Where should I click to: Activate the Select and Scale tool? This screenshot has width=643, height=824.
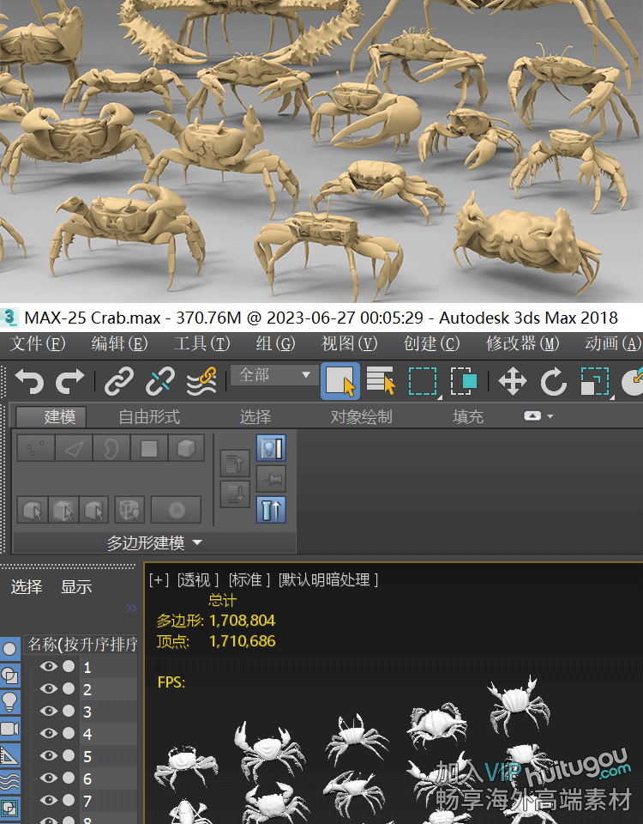pyautogui.click(x=595, y=381)
